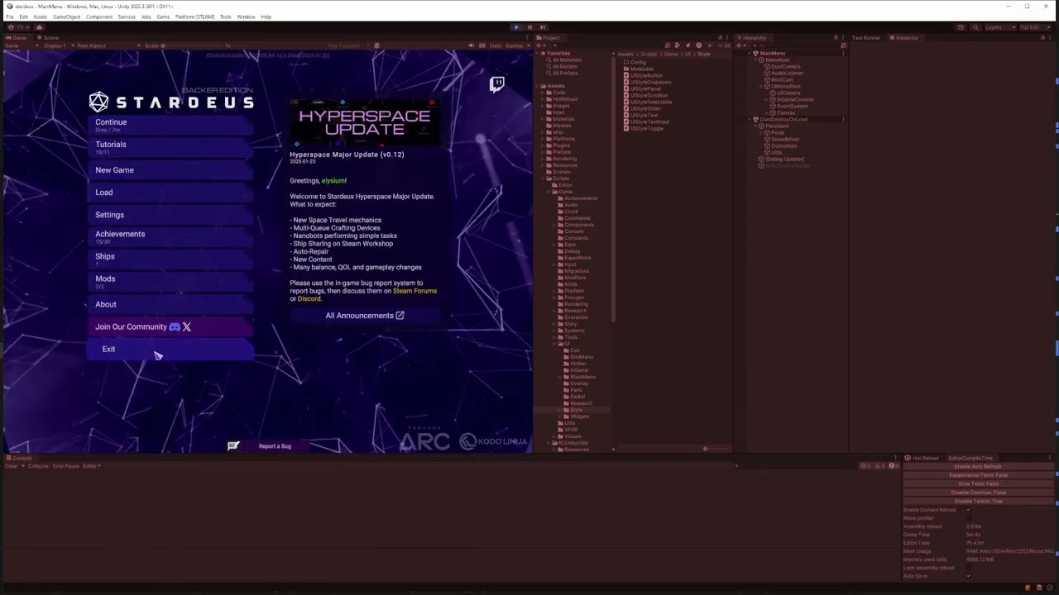Click the Step frame button
The image size is (1059, 595).
click(x=542, y=27)
